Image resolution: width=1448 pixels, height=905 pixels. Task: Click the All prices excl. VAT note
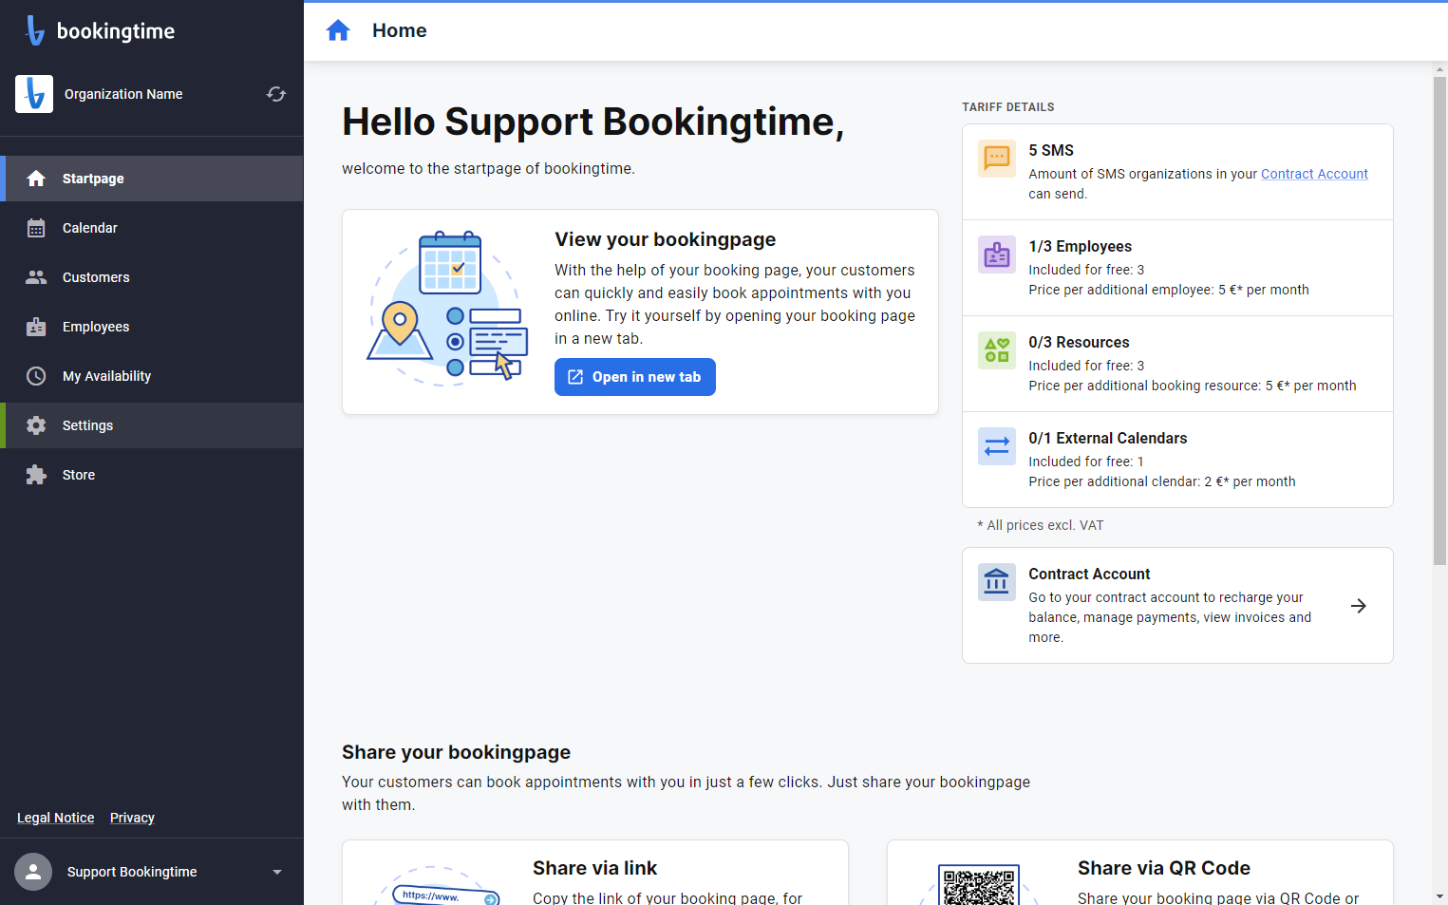(x=1041, y=525)
